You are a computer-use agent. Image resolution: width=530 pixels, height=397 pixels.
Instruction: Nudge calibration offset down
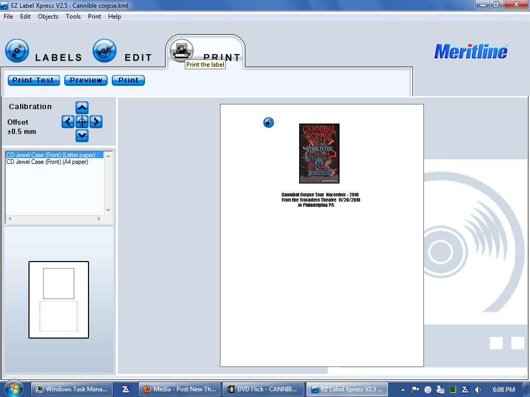tap(82, 136)
